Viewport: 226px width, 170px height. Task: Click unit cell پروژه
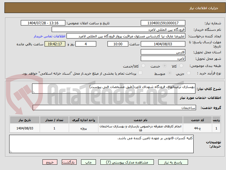pyautogui.click(x=83, y=128)
